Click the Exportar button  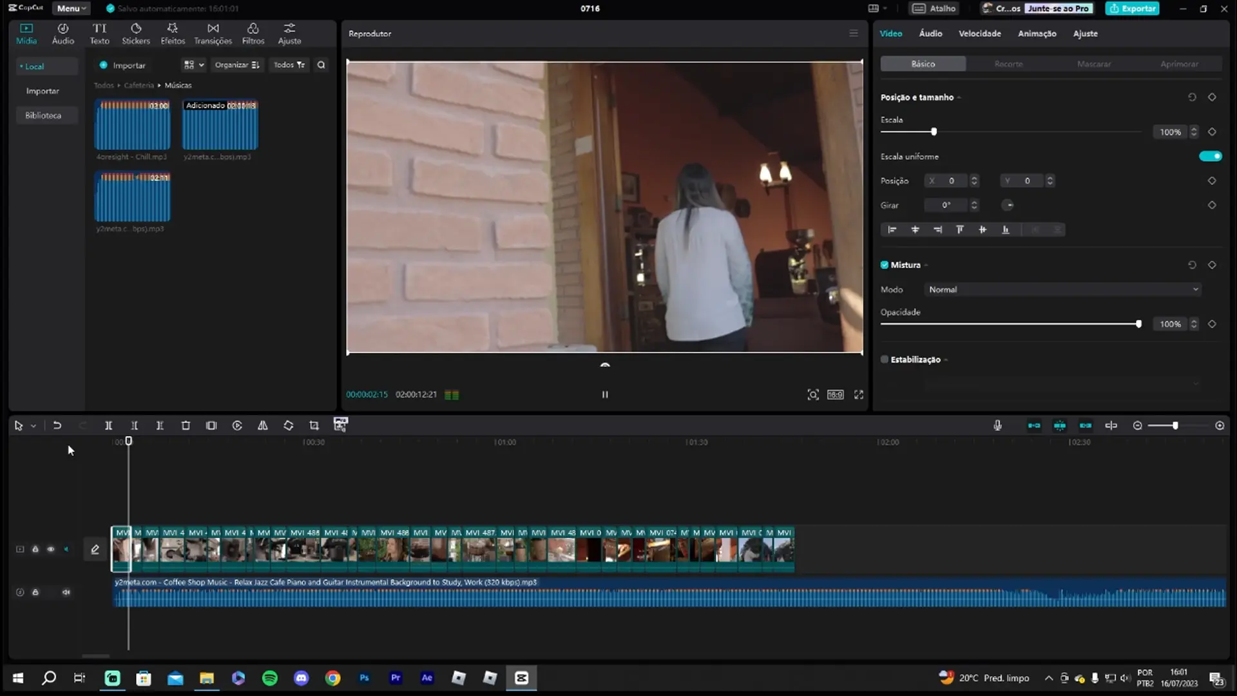click(x=1132, y=8)
